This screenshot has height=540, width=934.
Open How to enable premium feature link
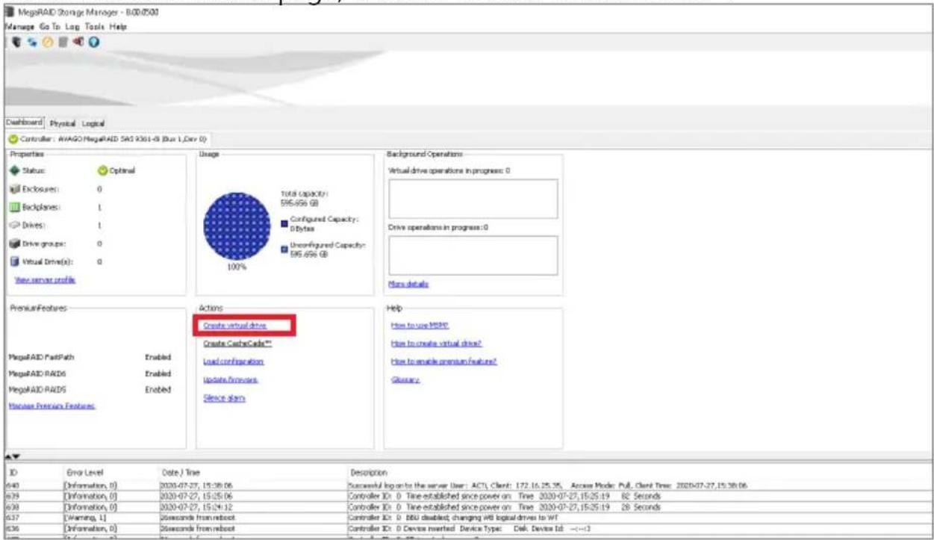pyautogui.click(x=443, y=361)
